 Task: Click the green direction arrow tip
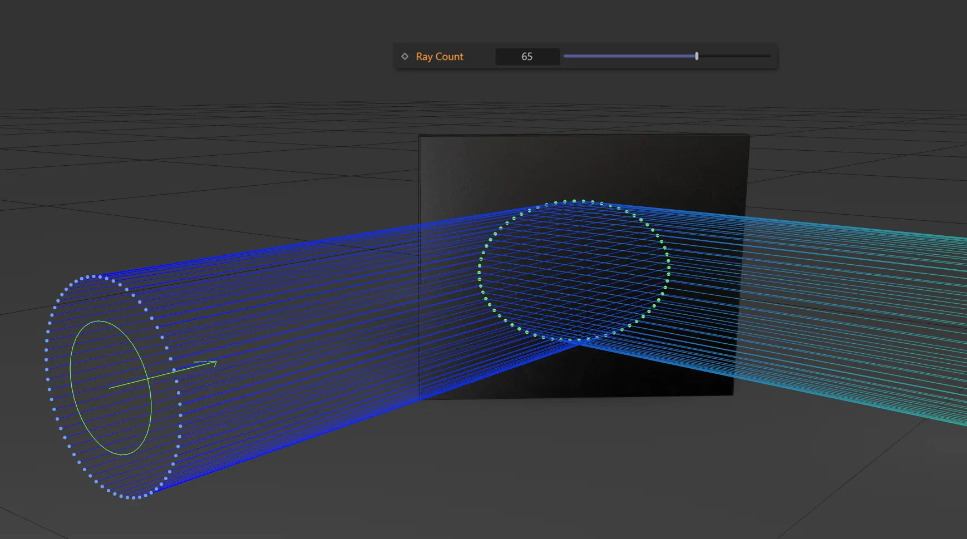[x=215, y=363]
